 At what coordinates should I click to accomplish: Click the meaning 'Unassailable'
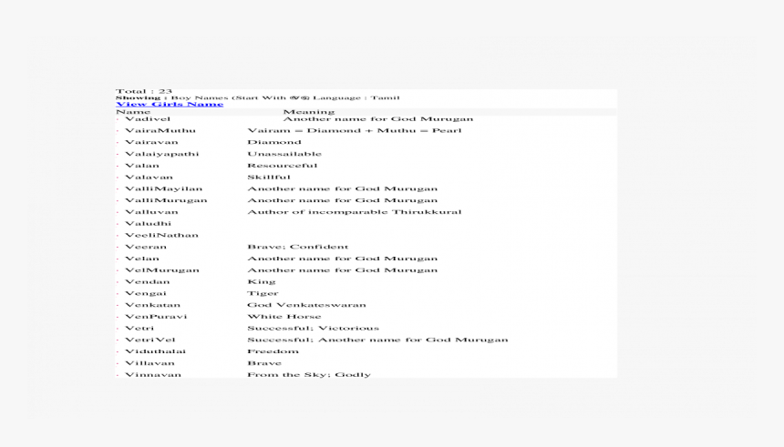284,154
